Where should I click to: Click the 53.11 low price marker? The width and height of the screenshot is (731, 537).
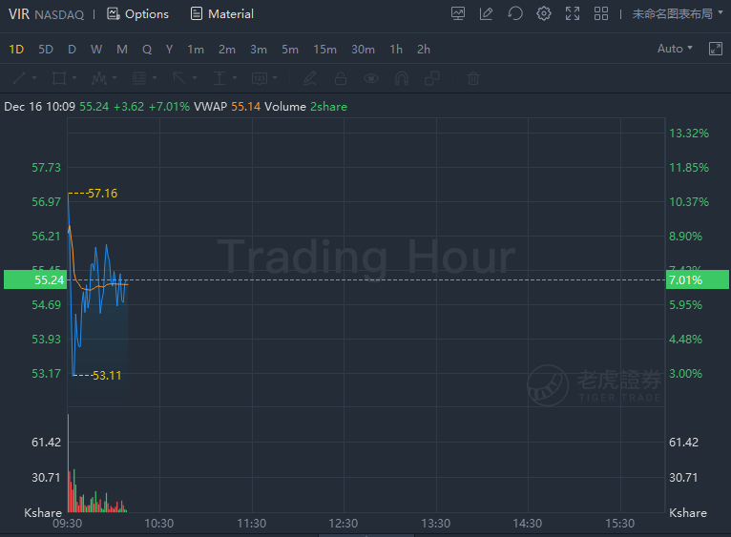pos(107,375)
